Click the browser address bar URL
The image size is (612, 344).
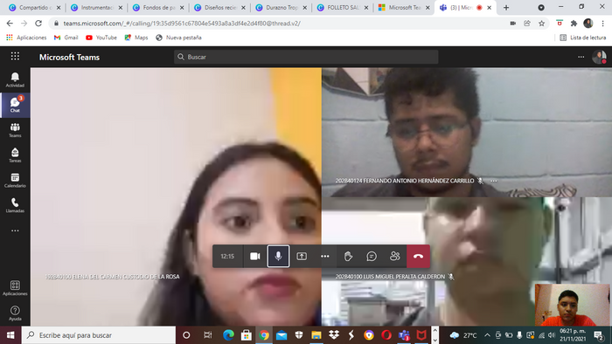coord(182,24)
